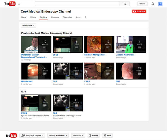Open the Pancreatic Cancer playlist thumbnail
Viewport: 167px width, 140px height.
(x=36, y=44)
